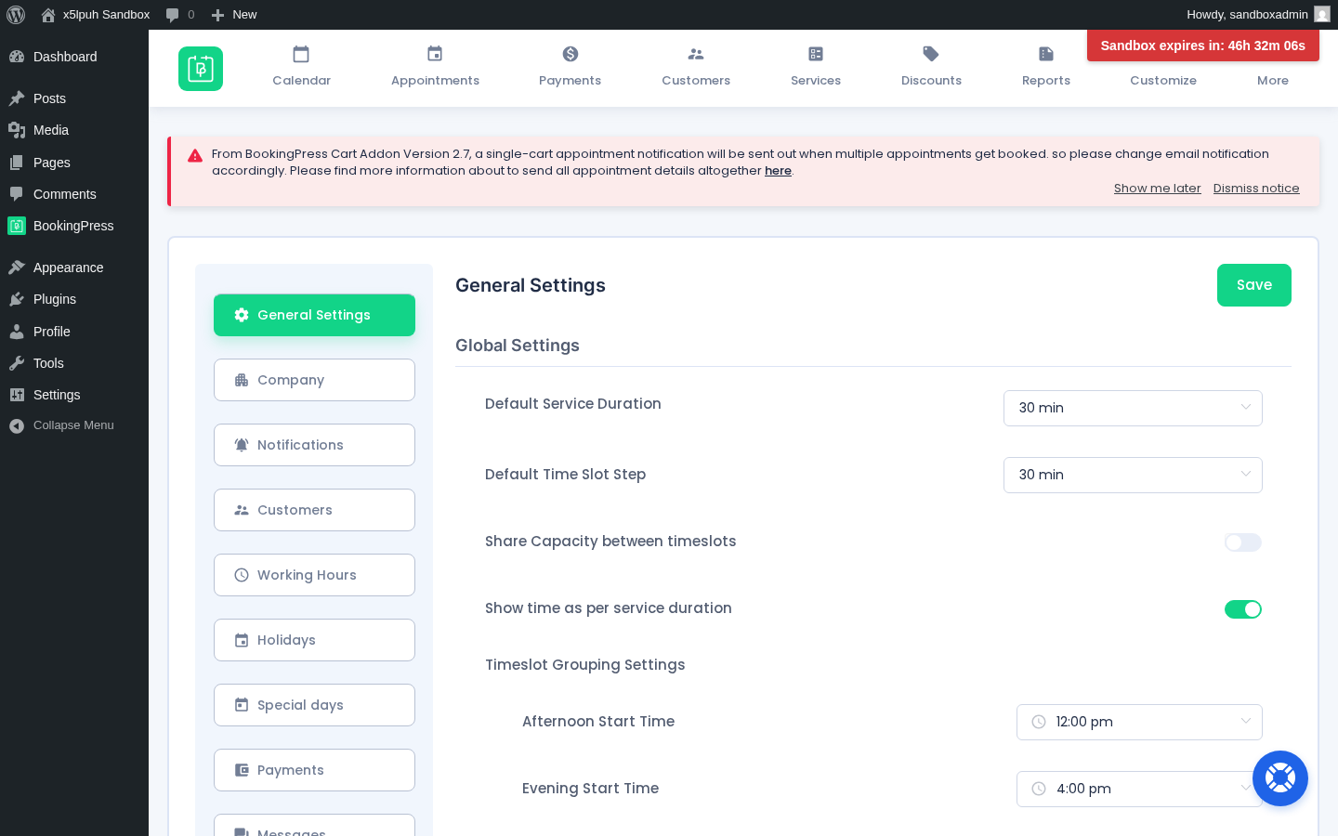Open the blue help lifebuoy button

pyautogui.click(x=1280, y=778)
